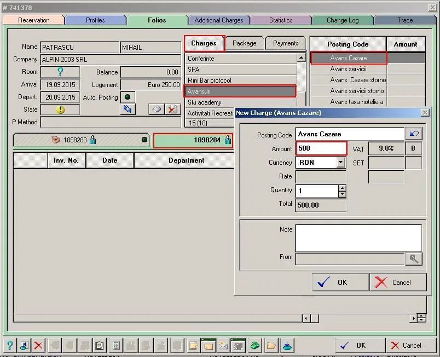The image size is (440, 357).
Task: Click the charges list scroll-up arrow
Action: pos(301,57)
